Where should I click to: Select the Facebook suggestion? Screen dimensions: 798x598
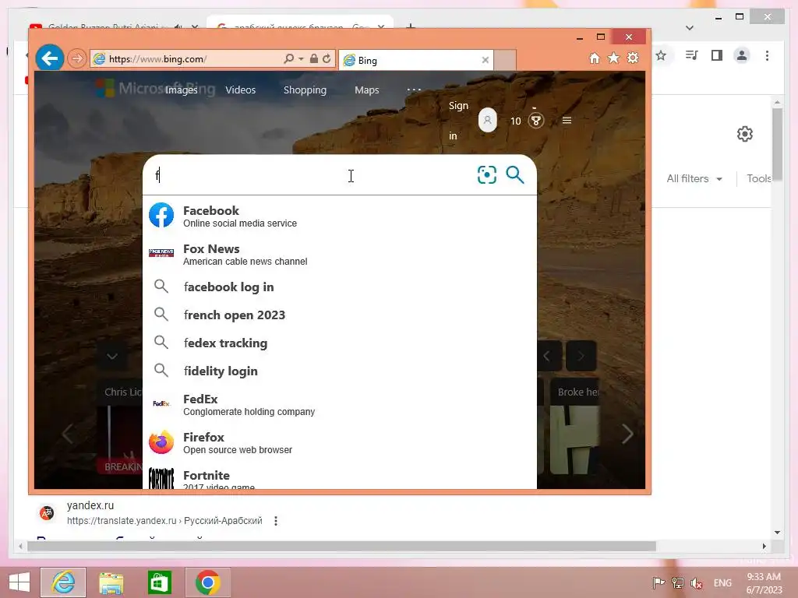click(340, 216)
